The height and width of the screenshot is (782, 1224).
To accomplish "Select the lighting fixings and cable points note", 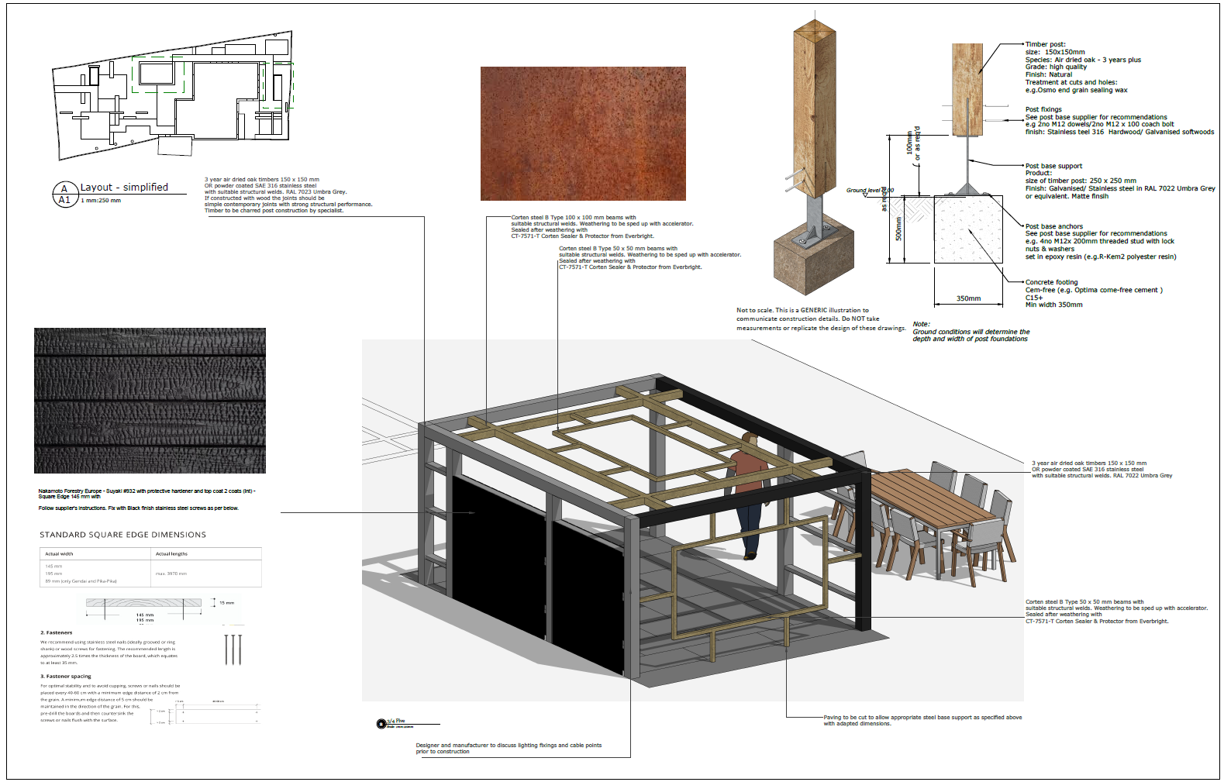I will 509,749.
